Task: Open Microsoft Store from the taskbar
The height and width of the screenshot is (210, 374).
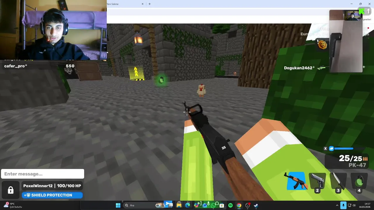Action: tap(222, 205)
